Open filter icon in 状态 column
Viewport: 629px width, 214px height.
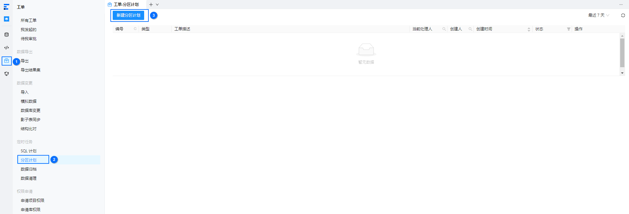coord(568,29)
